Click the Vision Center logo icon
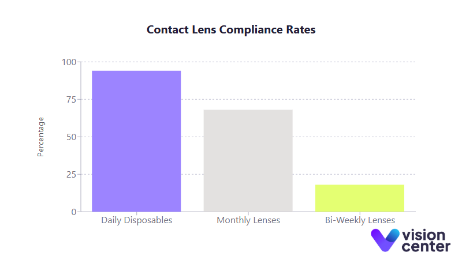462x271 pixels. click(384, 240)
